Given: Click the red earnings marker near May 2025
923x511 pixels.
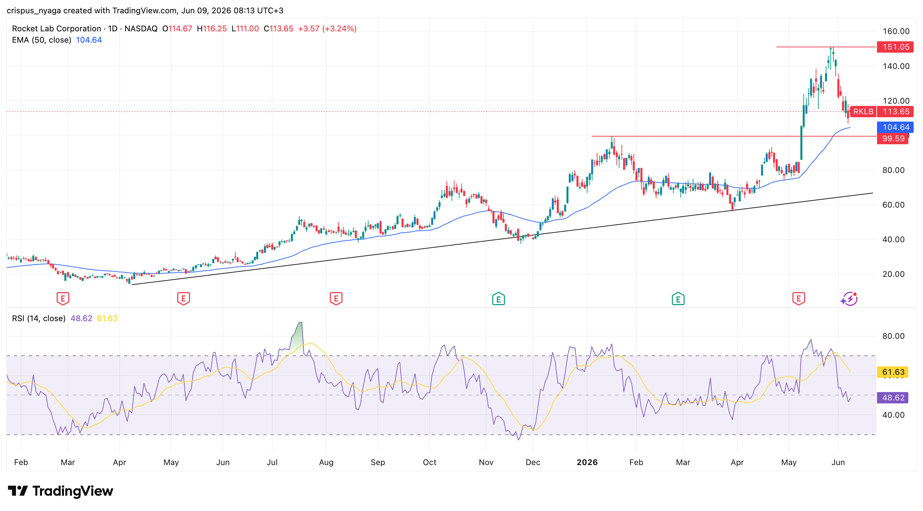Looking at the screenshot, I should 184,298.
